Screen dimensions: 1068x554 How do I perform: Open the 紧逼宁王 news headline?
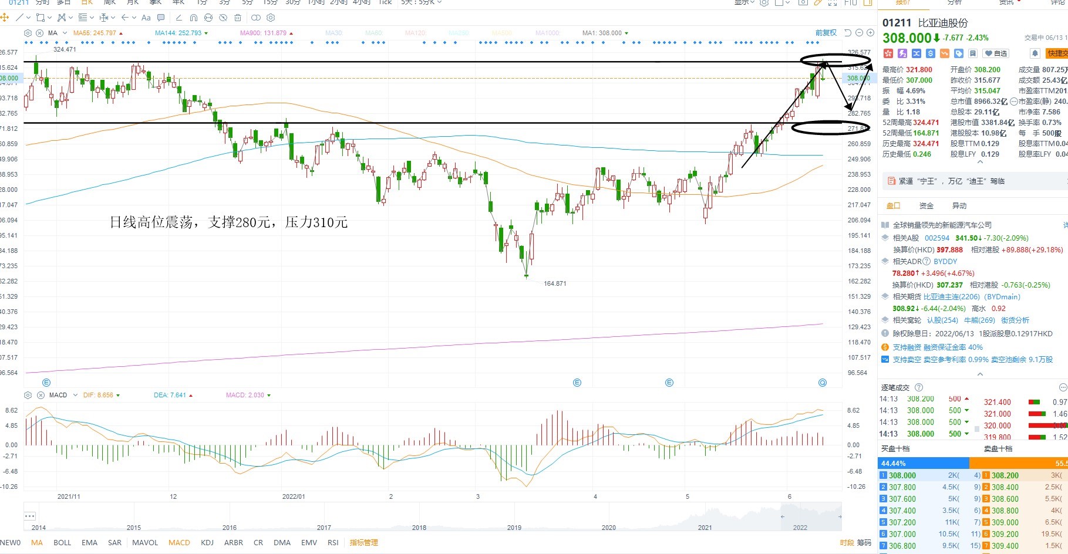pyautogui.click(x=951, y=181)
